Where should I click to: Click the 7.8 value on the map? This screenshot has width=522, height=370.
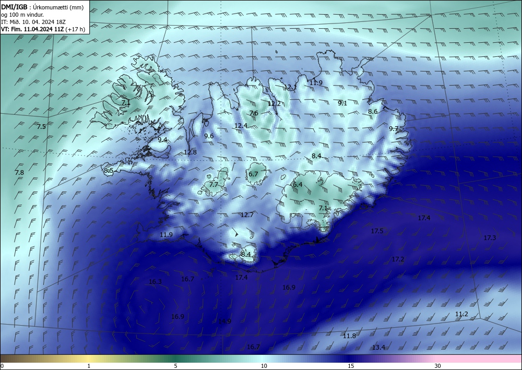coord(19,172)
